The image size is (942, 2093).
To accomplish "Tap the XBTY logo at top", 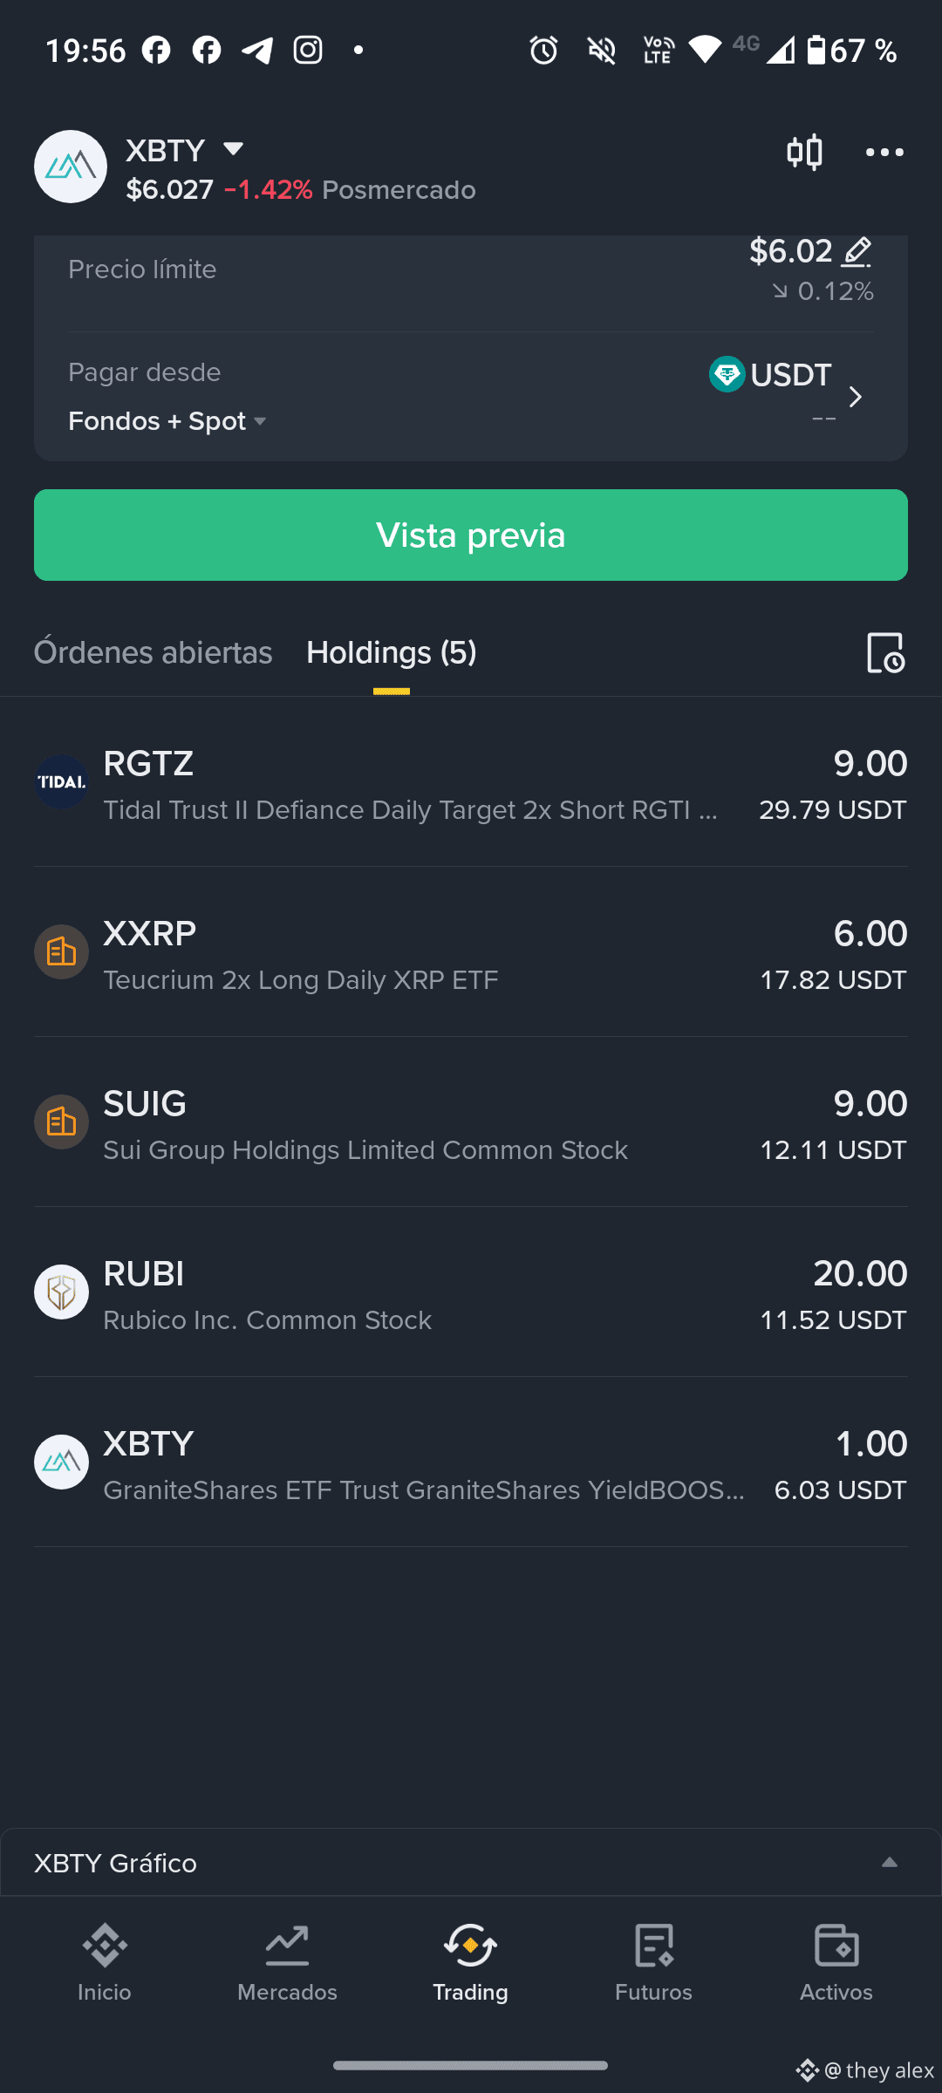I will (71, 167).
